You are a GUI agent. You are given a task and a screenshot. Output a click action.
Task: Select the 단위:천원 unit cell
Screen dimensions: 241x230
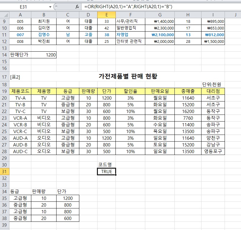coord(213,84)
